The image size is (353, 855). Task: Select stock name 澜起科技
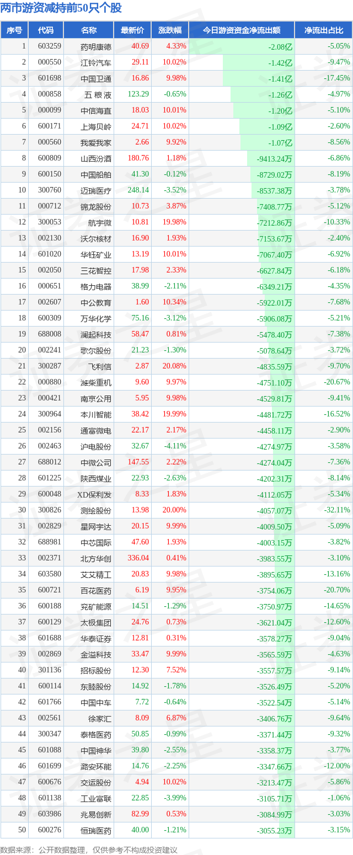96,334
